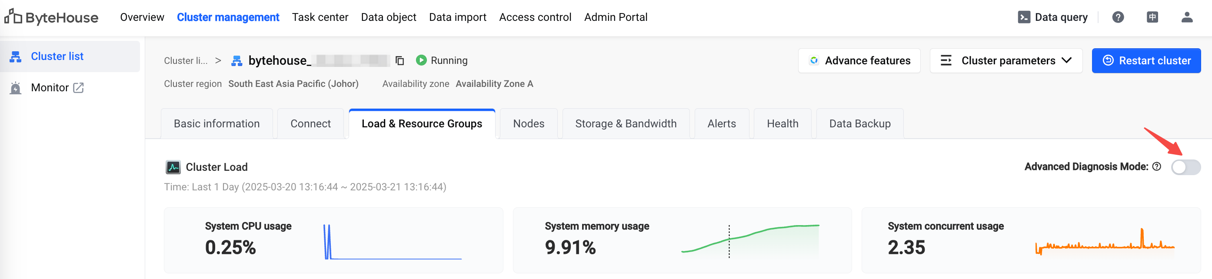Switch language with the translate icon
The height and width of the screenshot is (279, 1212).
tap(1152, 17)
